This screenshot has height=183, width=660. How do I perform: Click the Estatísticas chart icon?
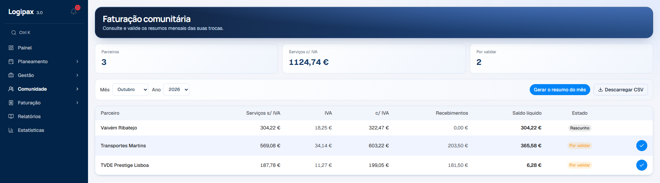tap(11, 130)
